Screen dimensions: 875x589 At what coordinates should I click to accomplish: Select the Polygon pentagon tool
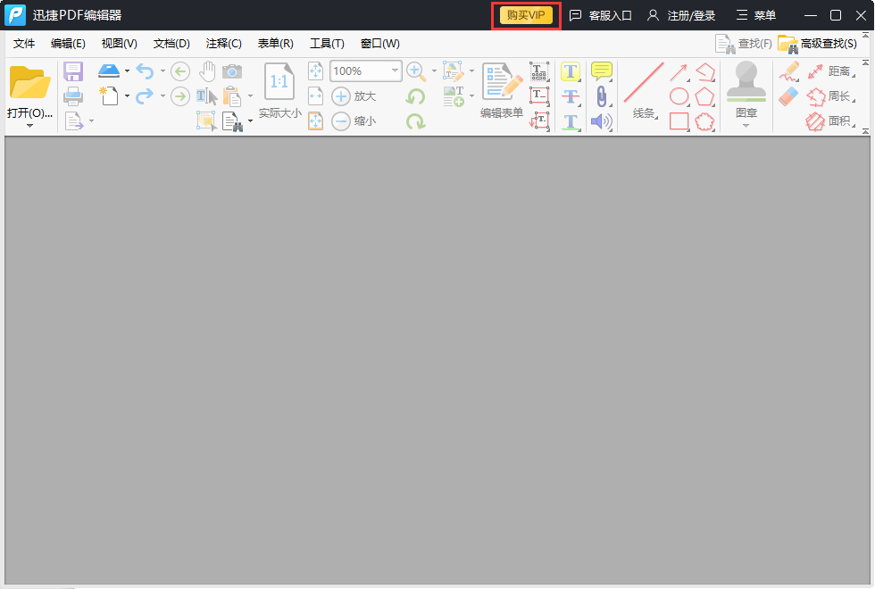(x=704, y=96)
